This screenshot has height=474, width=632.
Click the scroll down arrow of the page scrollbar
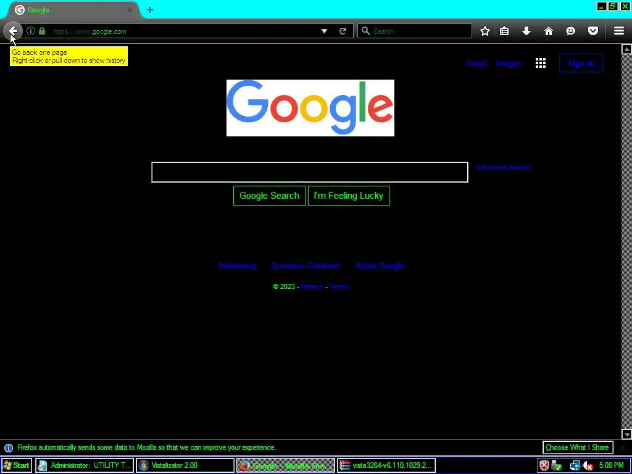[x=626, y=434]
